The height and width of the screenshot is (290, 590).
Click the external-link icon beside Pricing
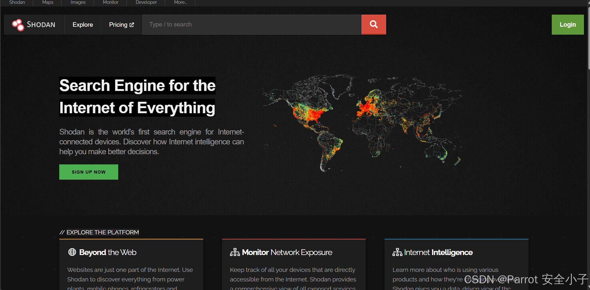click(x=132, y=25)
